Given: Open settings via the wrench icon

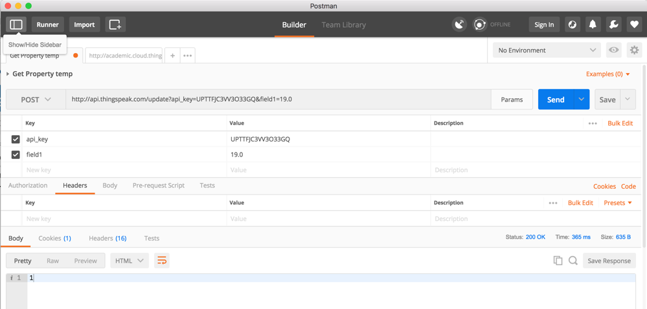Looking at the screenshot, I should pyautogui.click(x=613, y=25).
